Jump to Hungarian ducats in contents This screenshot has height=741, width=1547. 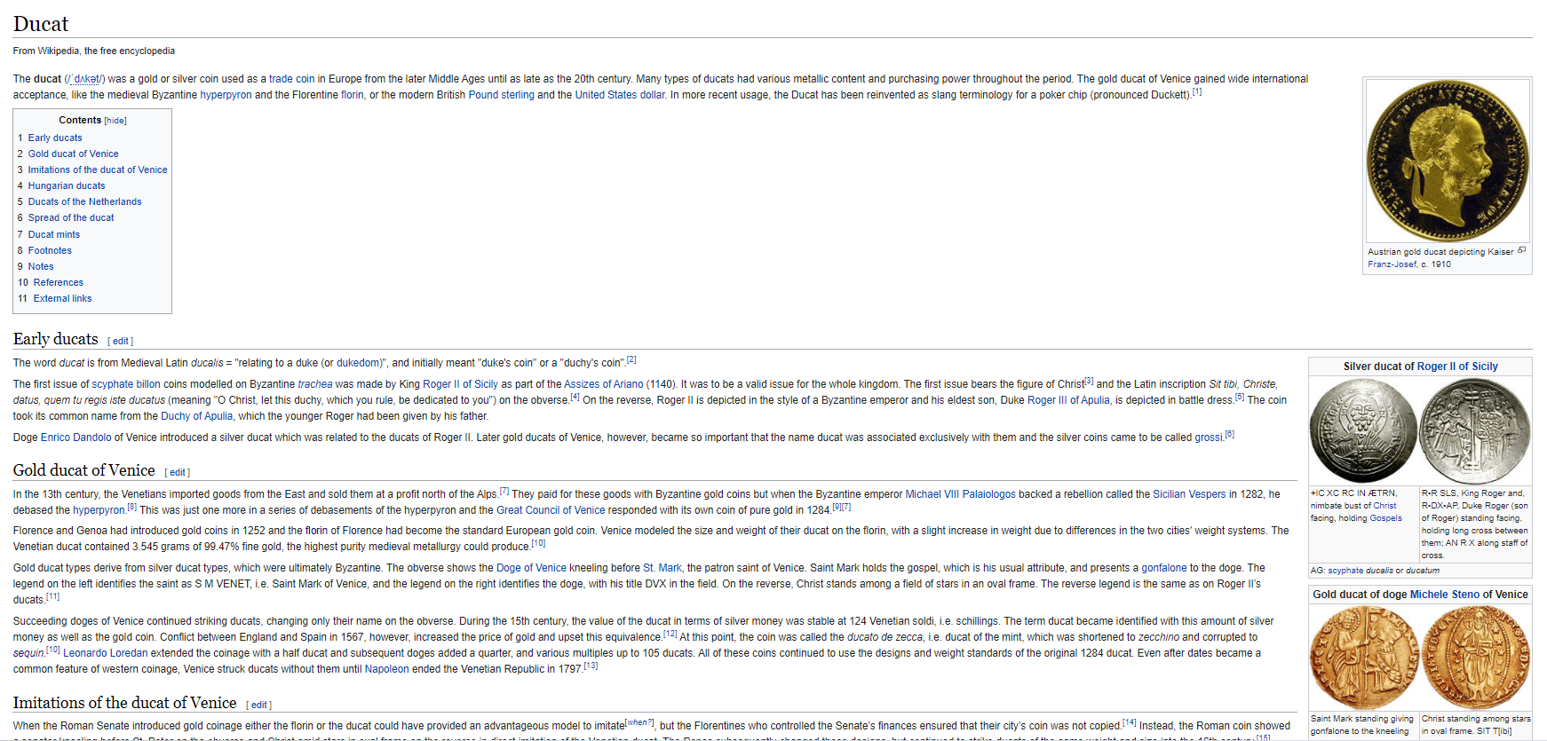(x=67, y=185)
